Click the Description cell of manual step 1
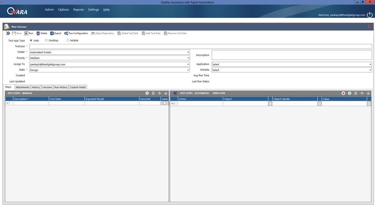The image size is (375, 205). pos(30,103)
